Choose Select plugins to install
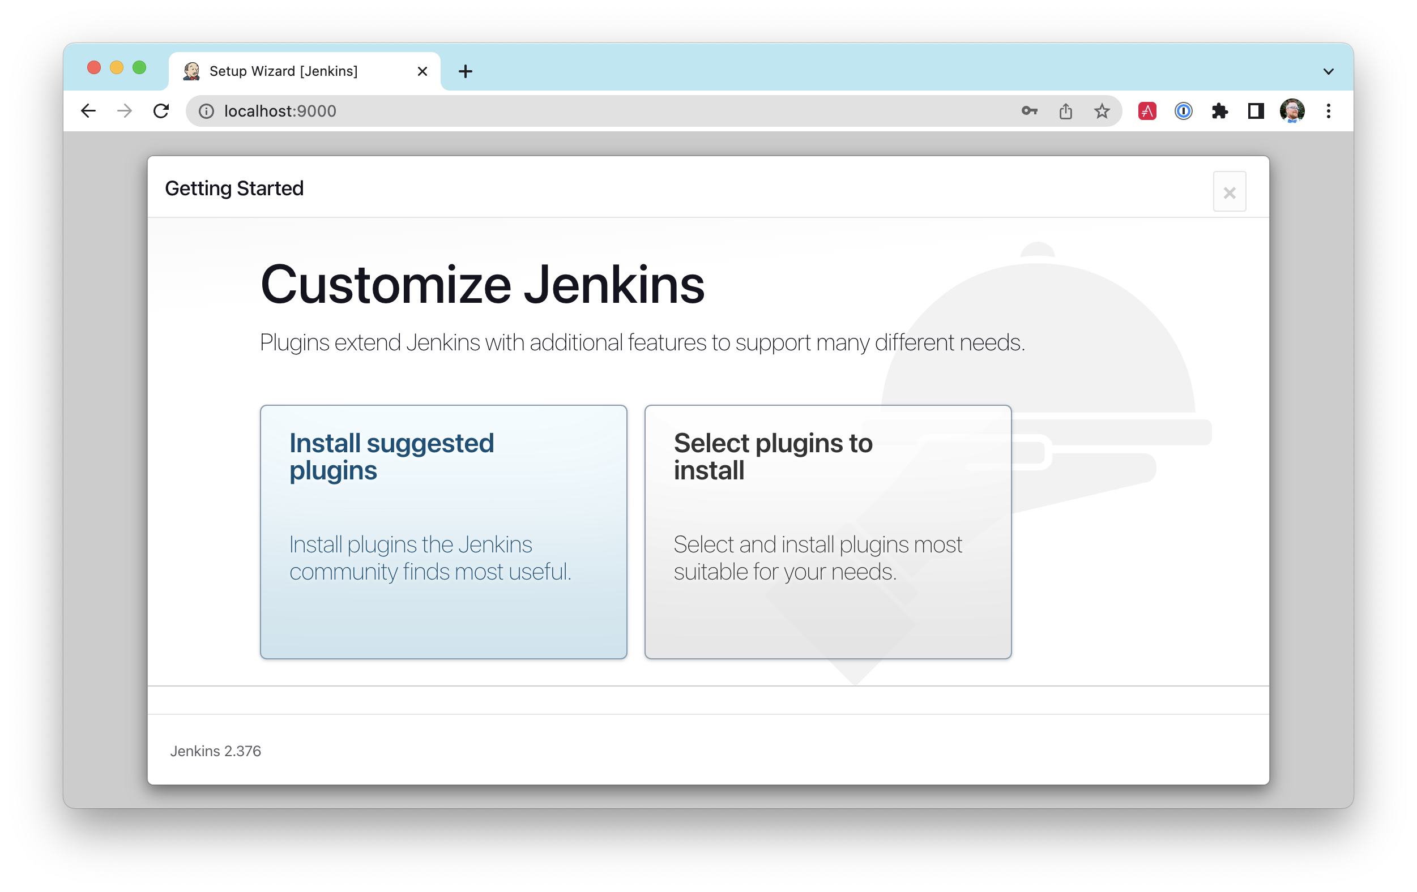 pyautogui.click(x=827, y=531)
